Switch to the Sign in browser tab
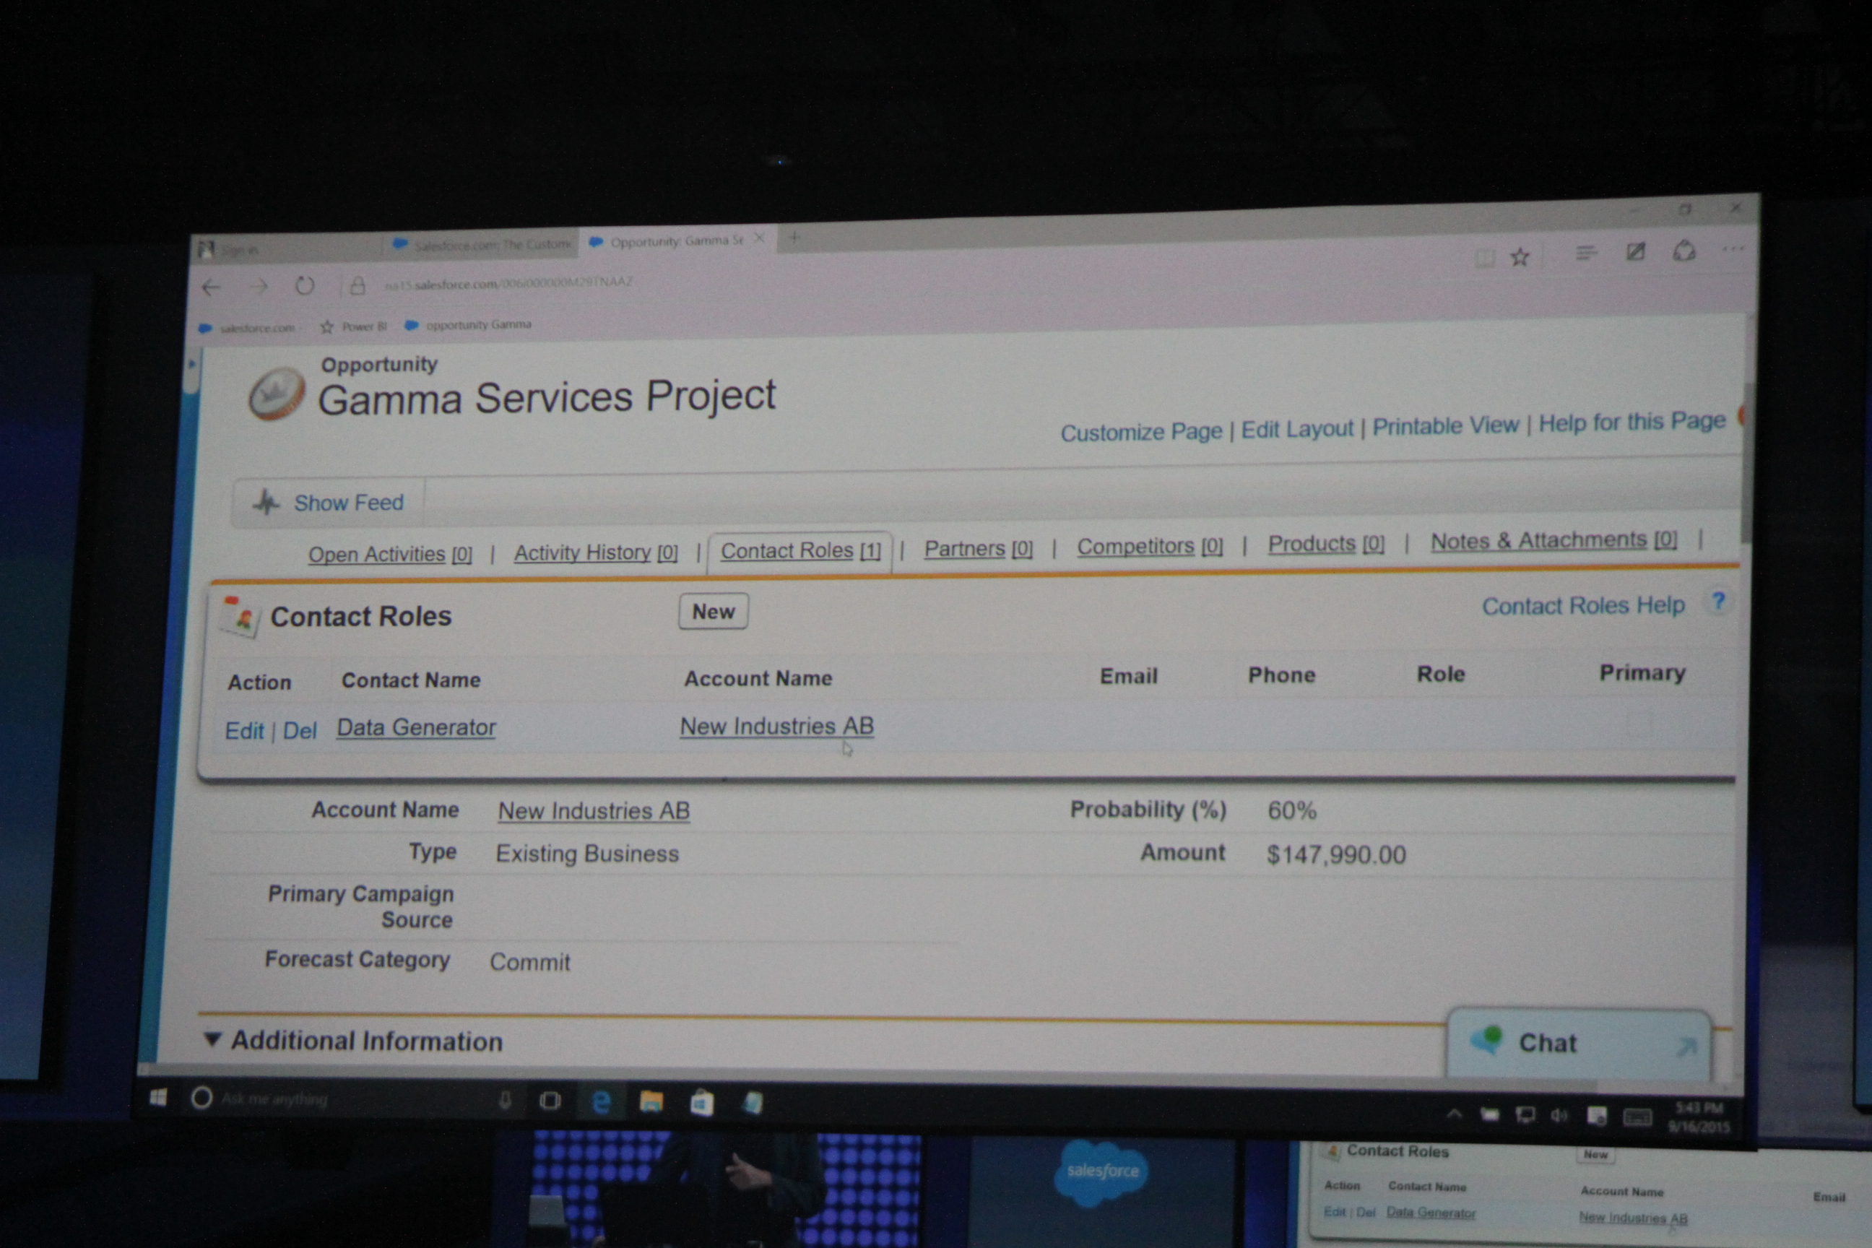Image resolution: width=1872 pixels, height=1248 pixels. (x=287, y=249)
